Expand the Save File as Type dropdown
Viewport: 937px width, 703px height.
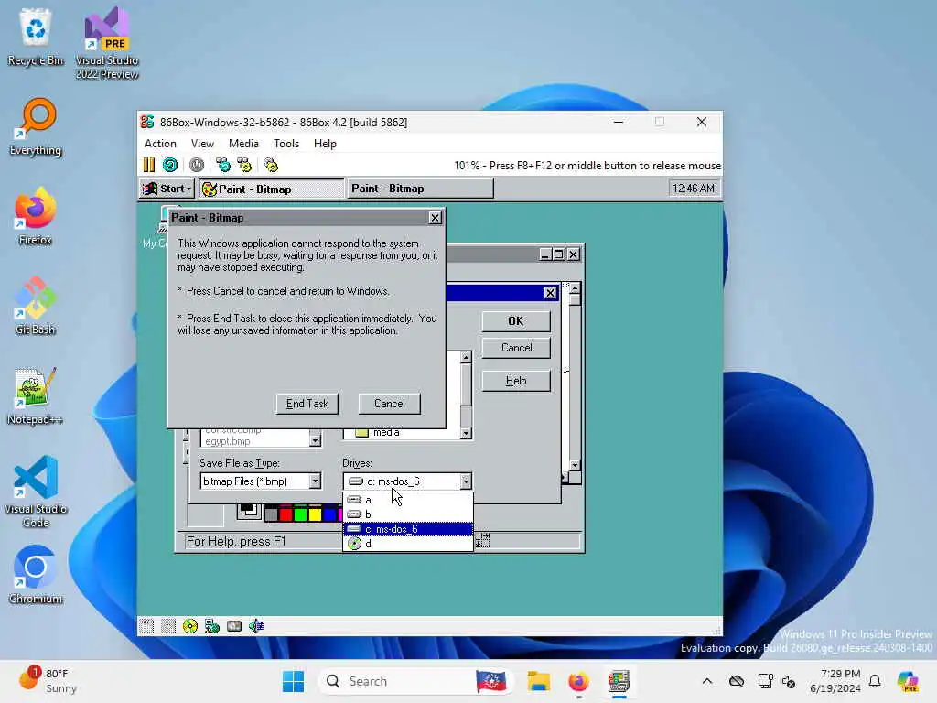(315, 481)
